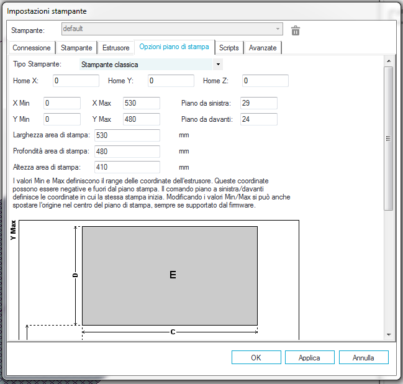Click the scroll down arrow of the panel

[x=389, y=334]
